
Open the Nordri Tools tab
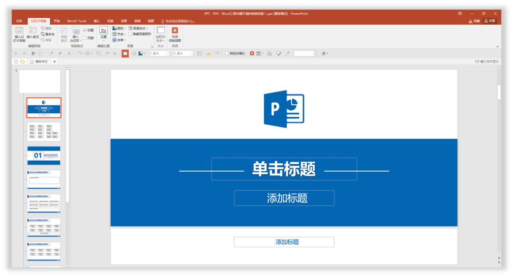[x=77, y=21]
